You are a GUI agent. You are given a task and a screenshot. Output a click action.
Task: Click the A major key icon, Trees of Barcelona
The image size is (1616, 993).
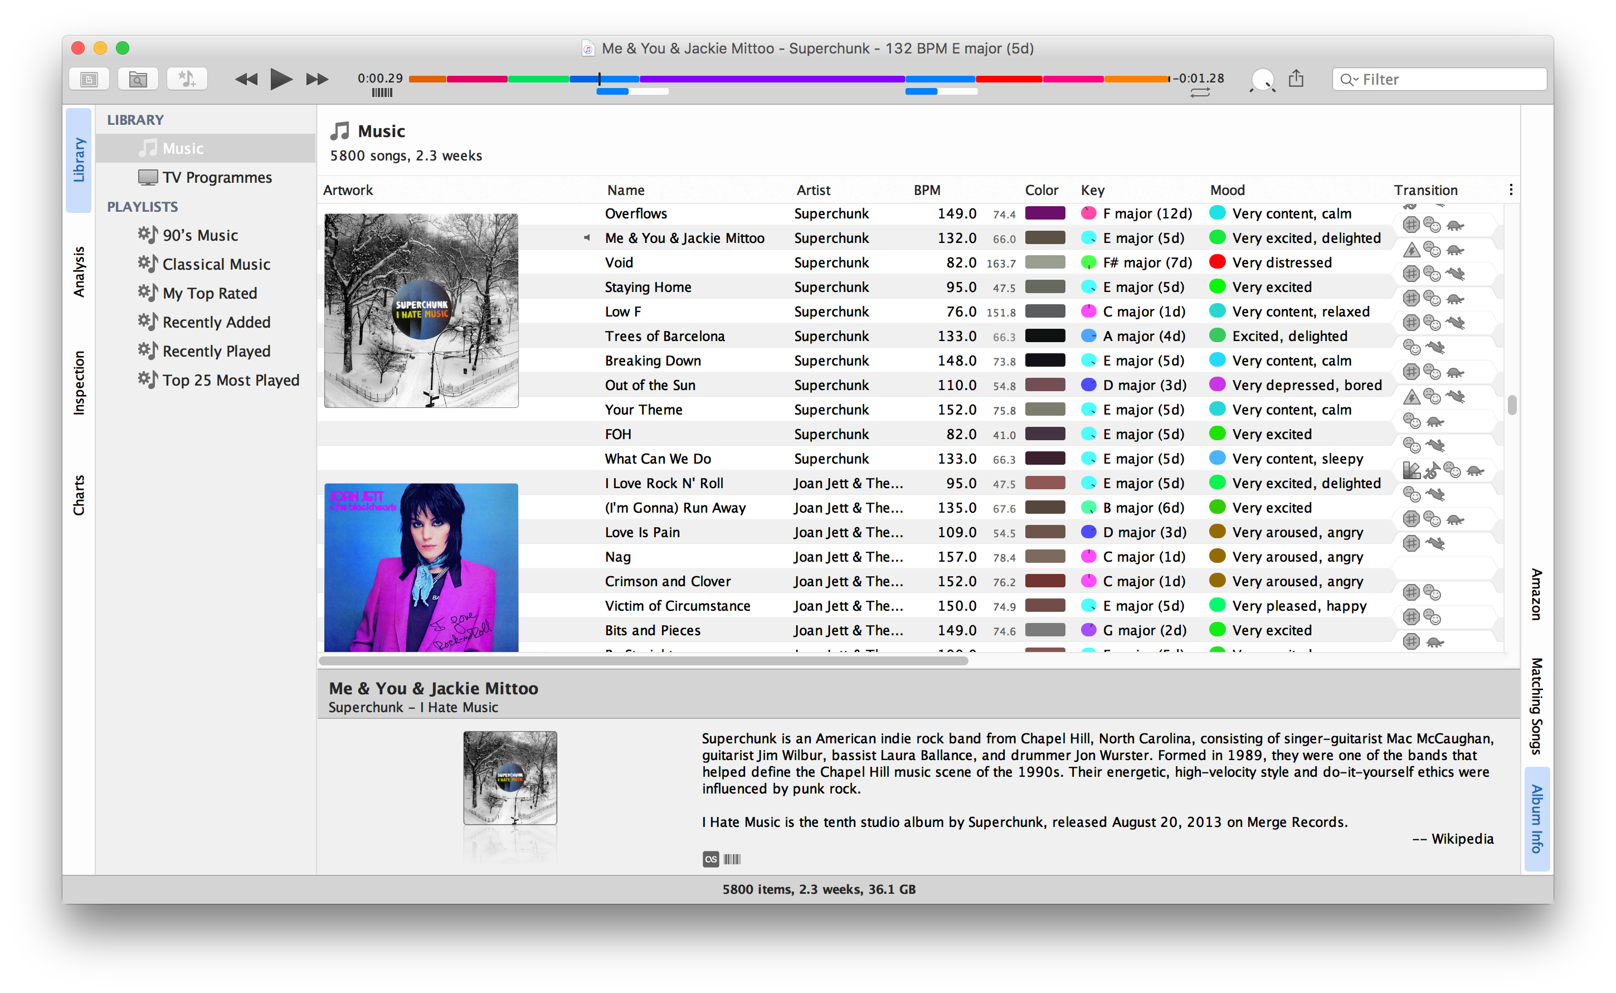[x=1088, y=336]
